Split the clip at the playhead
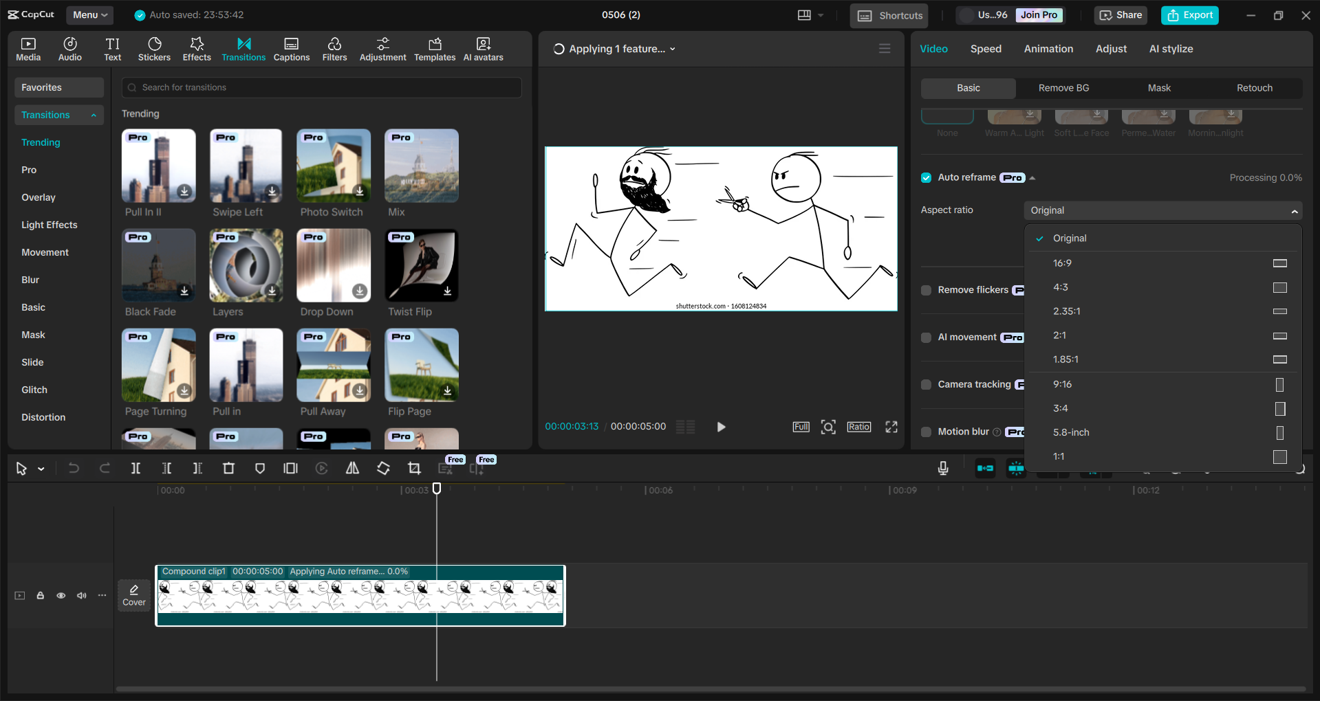Viewport: 1320px width, 701px height. click(x=136, y=468)
